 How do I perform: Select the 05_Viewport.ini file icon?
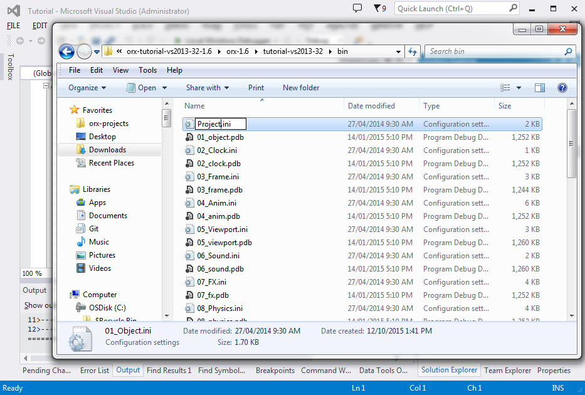click(189, 229)
